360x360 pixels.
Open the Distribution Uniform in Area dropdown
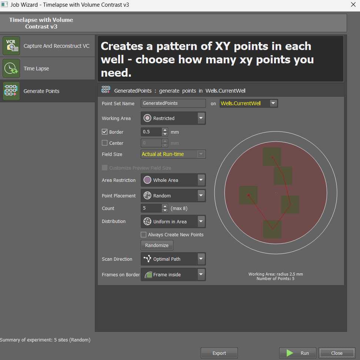click(201, 221)
